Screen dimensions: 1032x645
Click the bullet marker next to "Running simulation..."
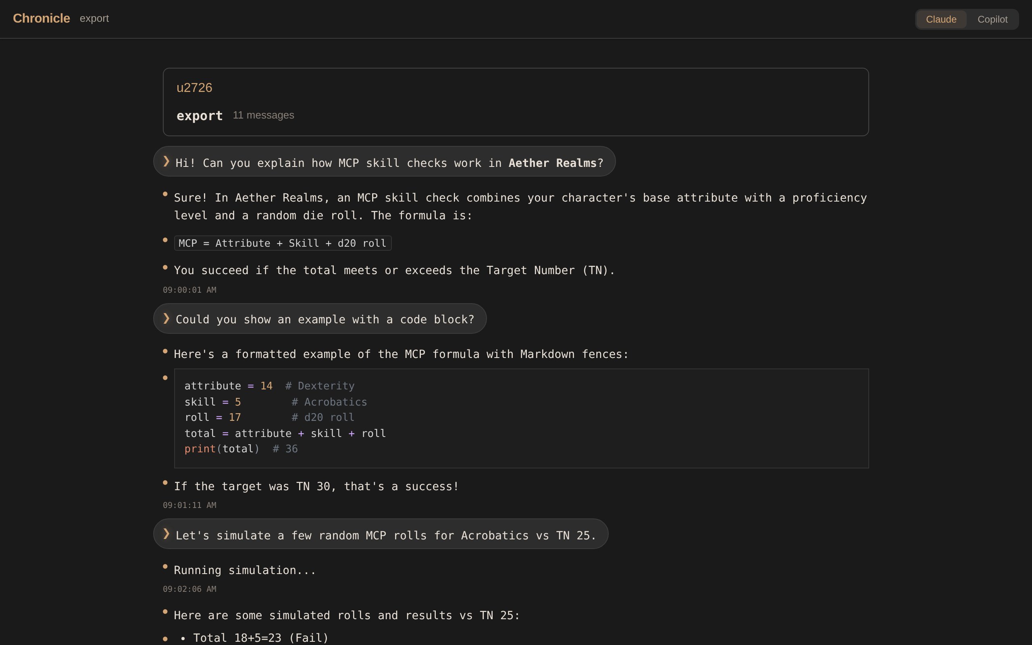point(165,566)
